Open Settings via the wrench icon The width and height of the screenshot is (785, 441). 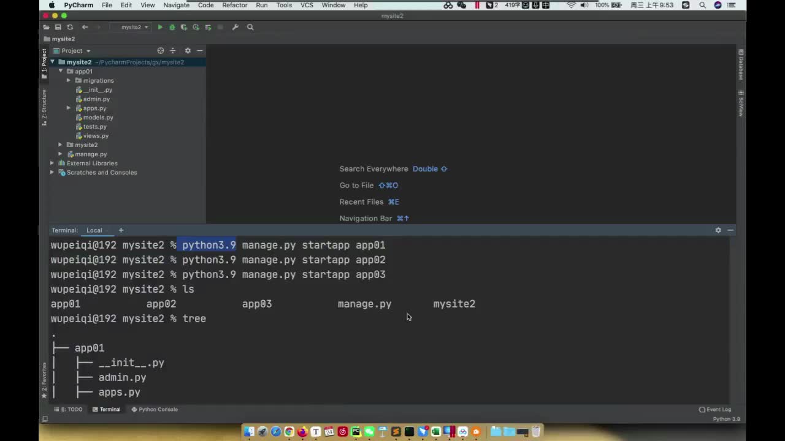click(x=235, y=27)
